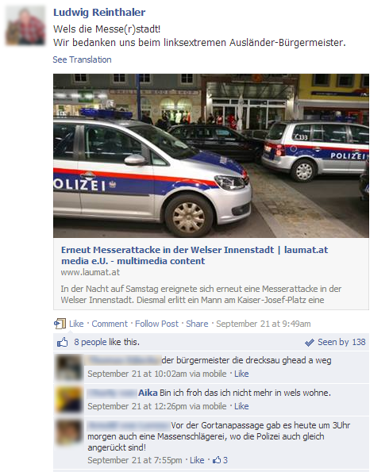This screenshot has height=472, width=389.
Task: Like Aika's comment from 12:26pm
Action: click(241, 406)
